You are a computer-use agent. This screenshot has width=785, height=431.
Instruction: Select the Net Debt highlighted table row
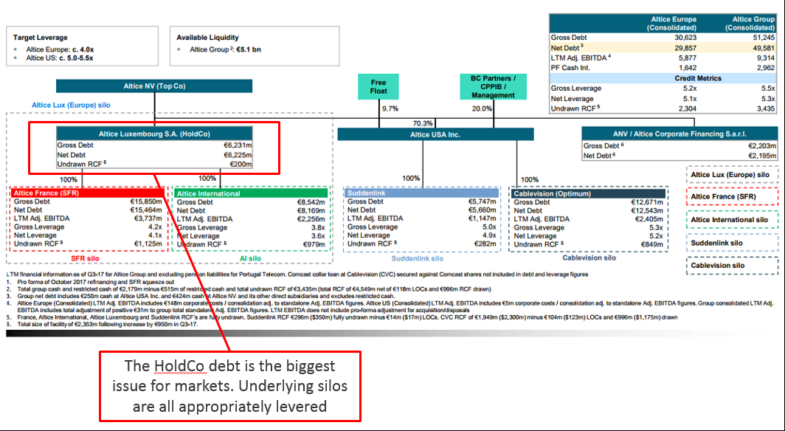(x=663, y=48)
